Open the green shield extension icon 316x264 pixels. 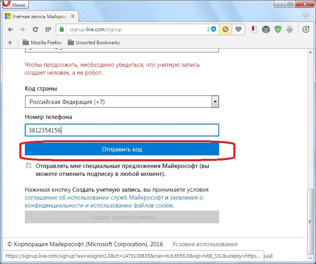(x=278, y=30)
